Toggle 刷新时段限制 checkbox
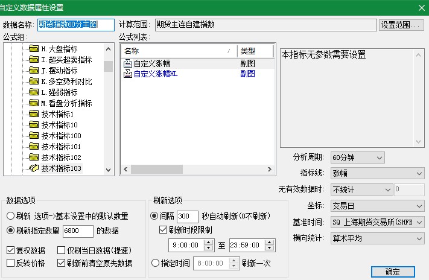 pyautogui.click(x=163, y=230)
